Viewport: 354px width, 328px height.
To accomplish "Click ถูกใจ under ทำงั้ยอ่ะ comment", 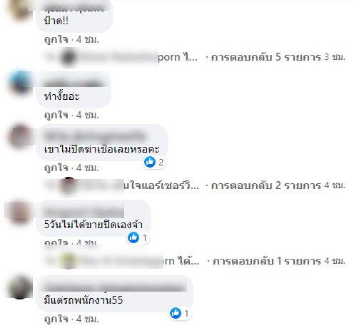I will coord(56,116).
